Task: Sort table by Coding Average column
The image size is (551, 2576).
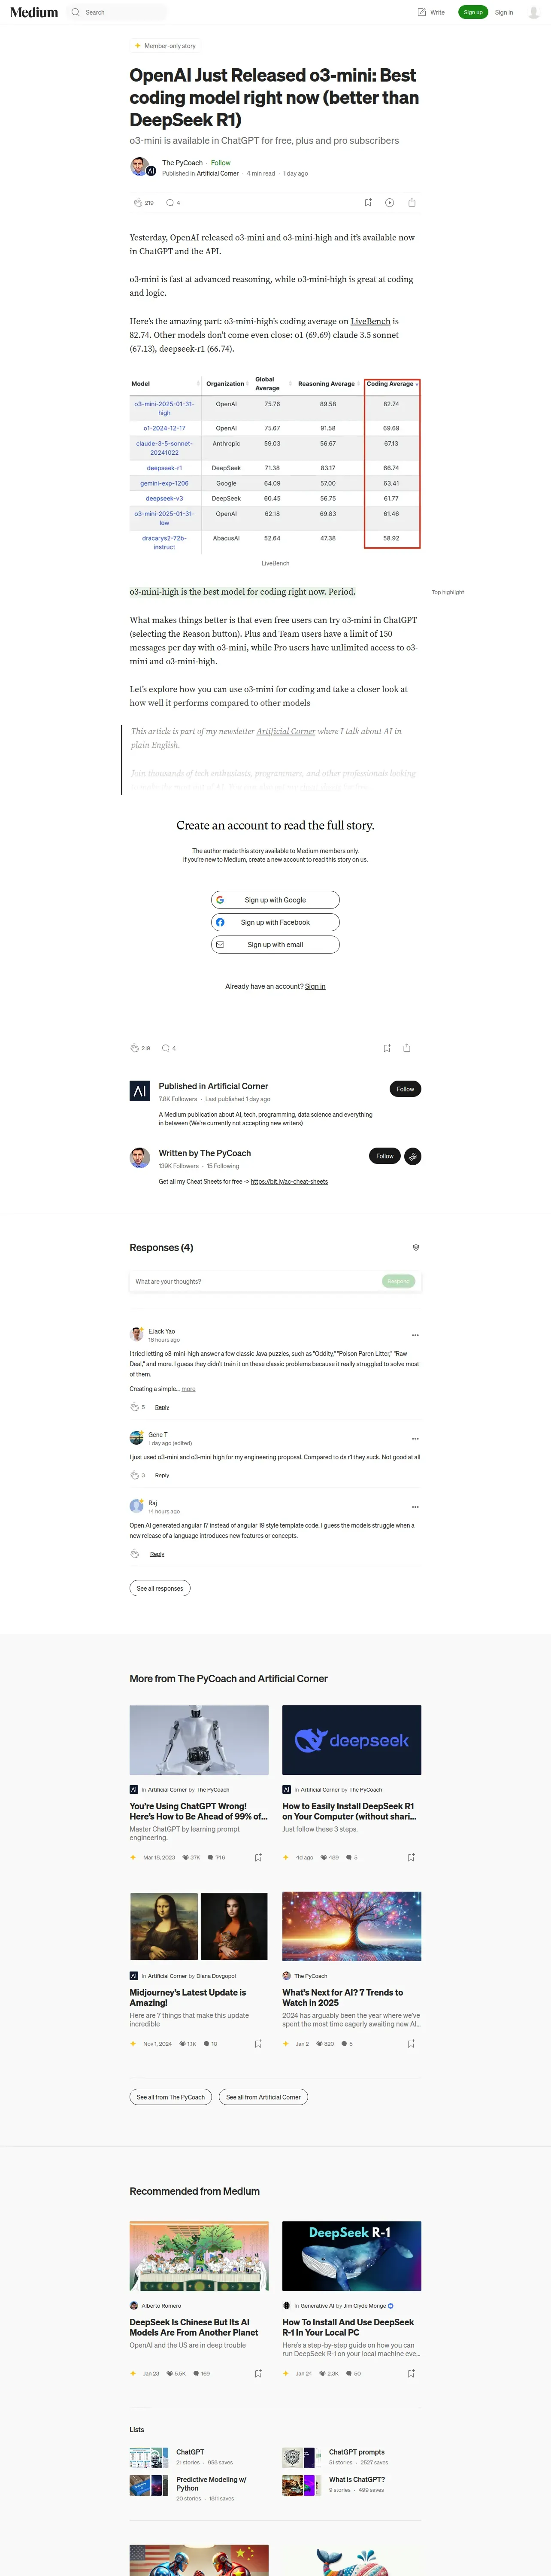Action: click(x=392, y=384)
